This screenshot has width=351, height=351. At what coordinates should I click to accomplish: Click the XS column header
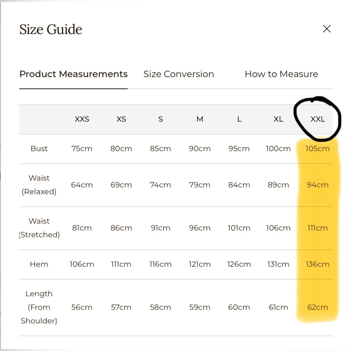click(x=121, y=119)
